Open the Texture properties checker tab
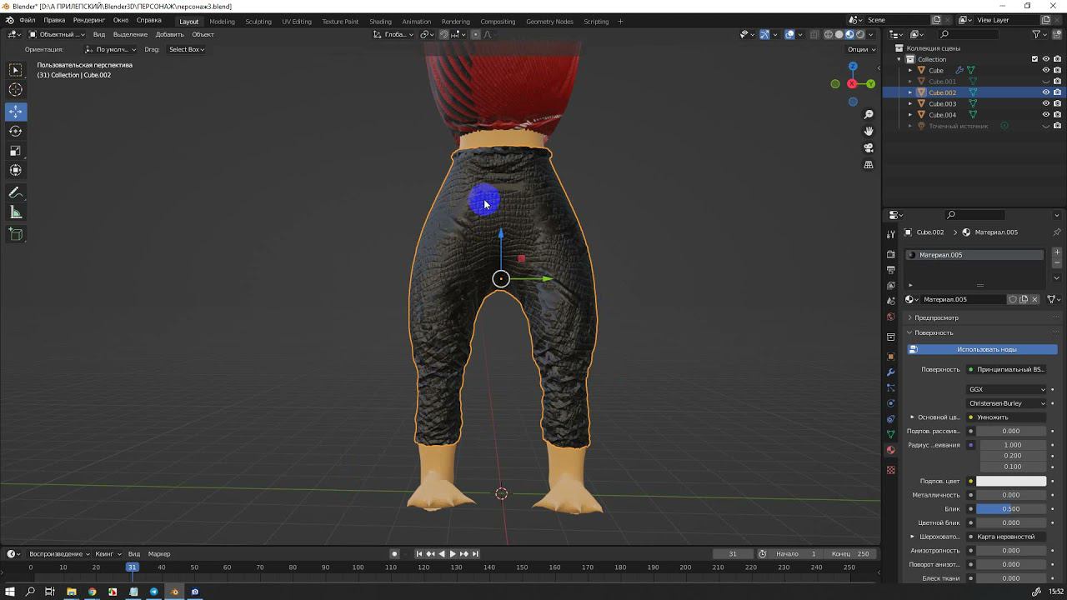The width and height of the screenshot is (1067, 600). [x=891, y=470]
